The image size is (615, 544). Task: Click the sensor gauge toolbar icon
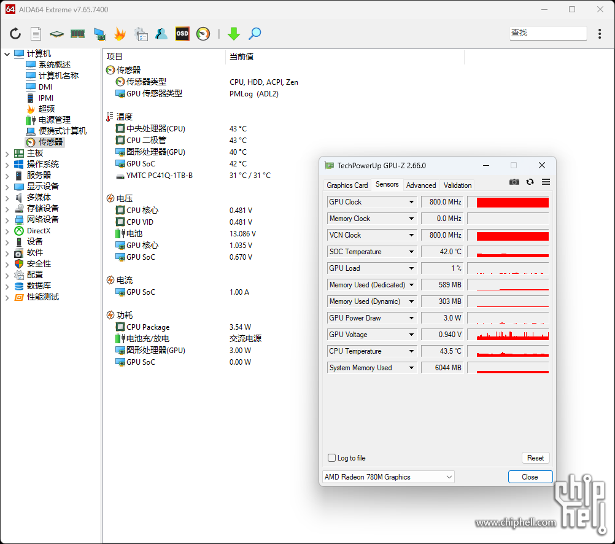point(203,34)
